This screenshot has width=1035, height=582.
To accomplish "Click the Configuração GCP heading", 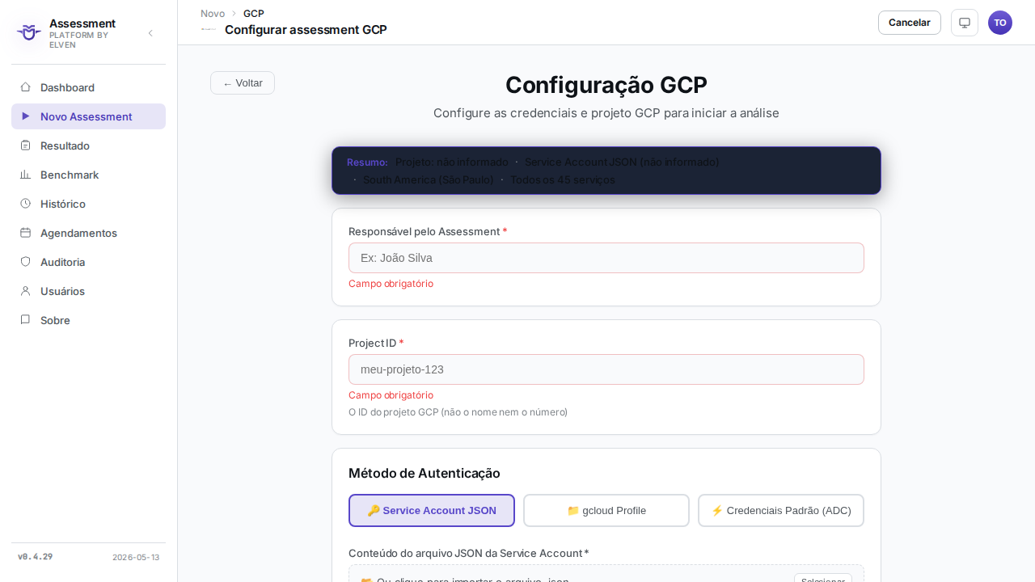I will pyautogui.click(x=606, y=85).
